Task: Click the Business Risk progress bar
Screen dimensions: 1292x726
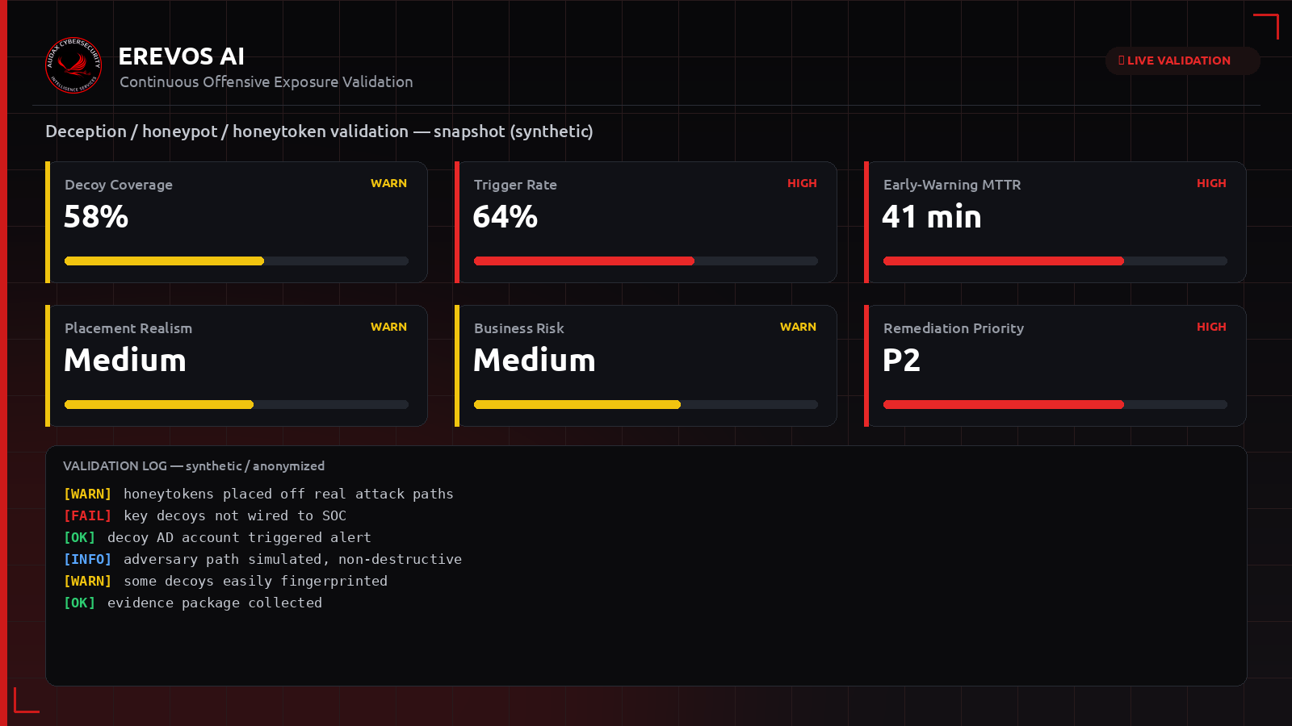Action: (646, 405)
